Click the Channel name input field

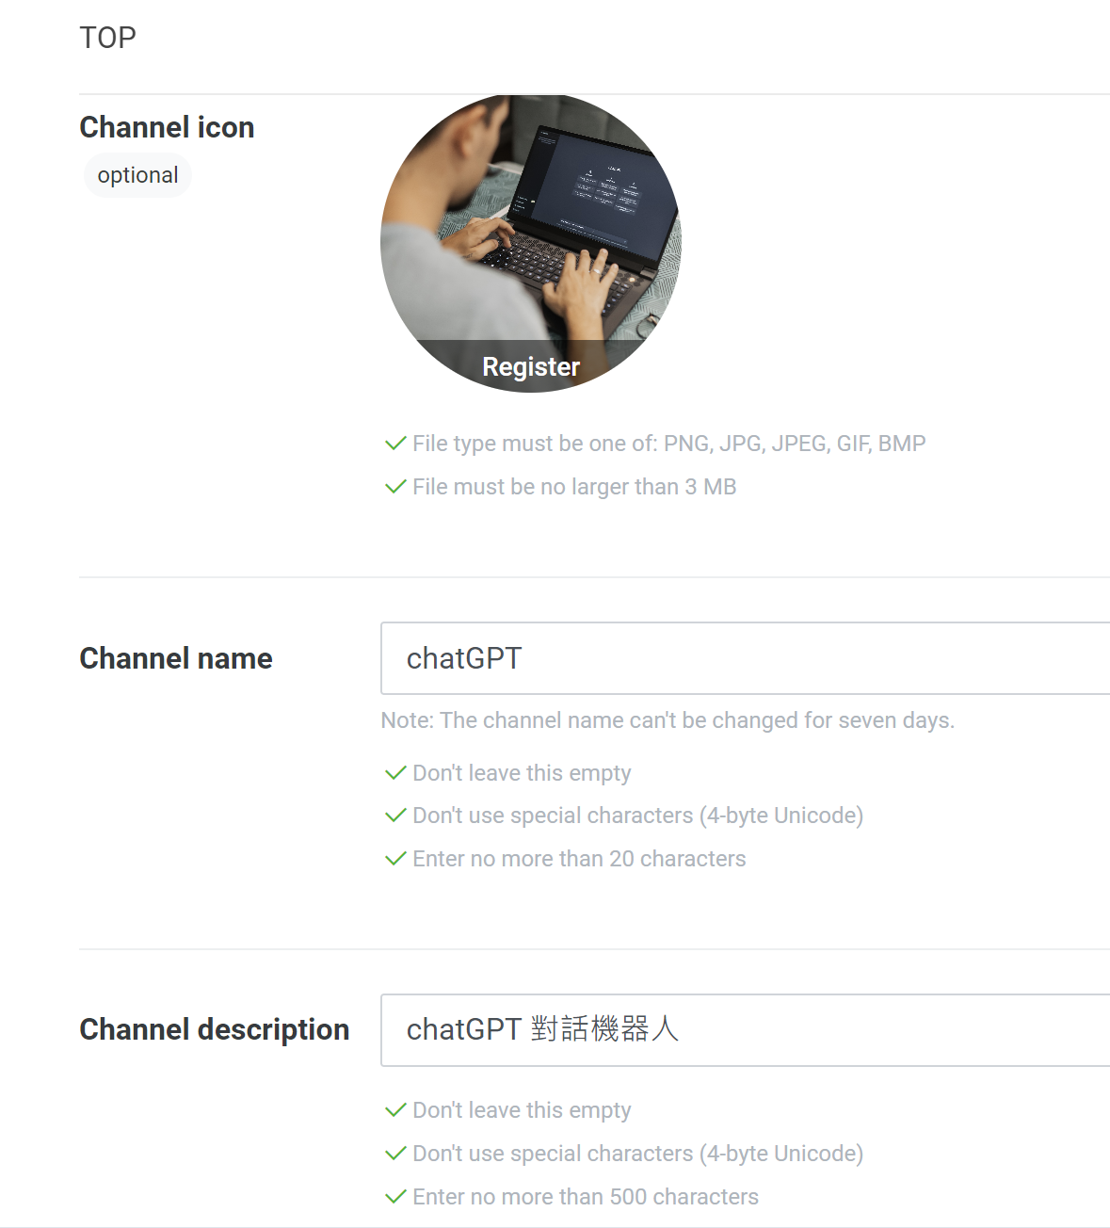point(745,658)
